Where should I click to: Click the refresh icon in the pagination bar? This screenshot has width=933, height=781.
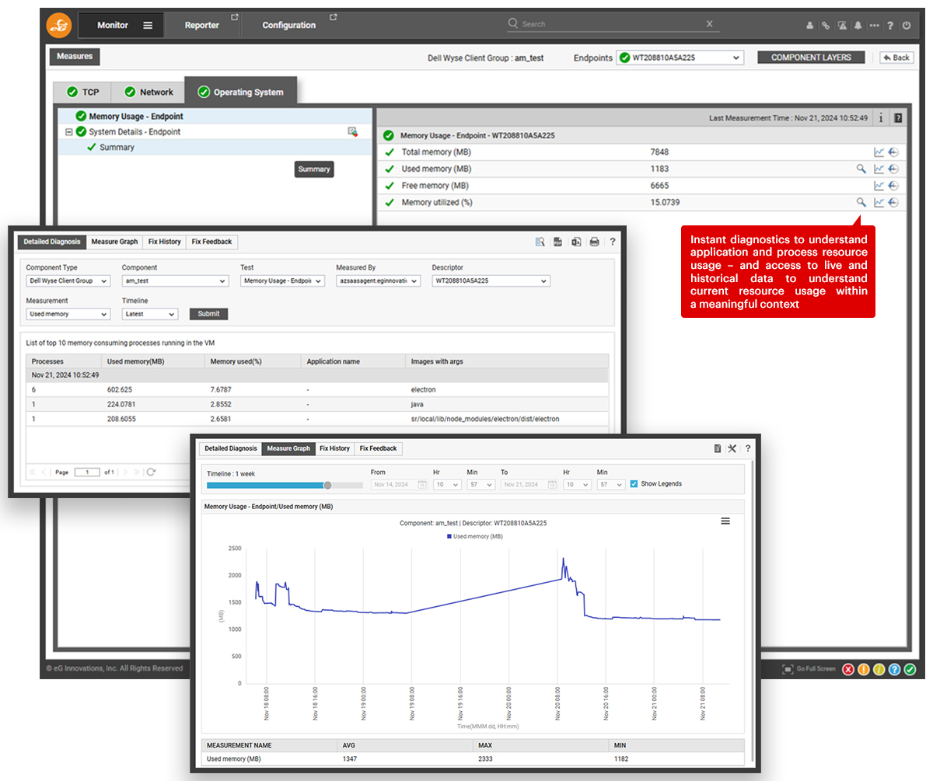tap(151, 472)
